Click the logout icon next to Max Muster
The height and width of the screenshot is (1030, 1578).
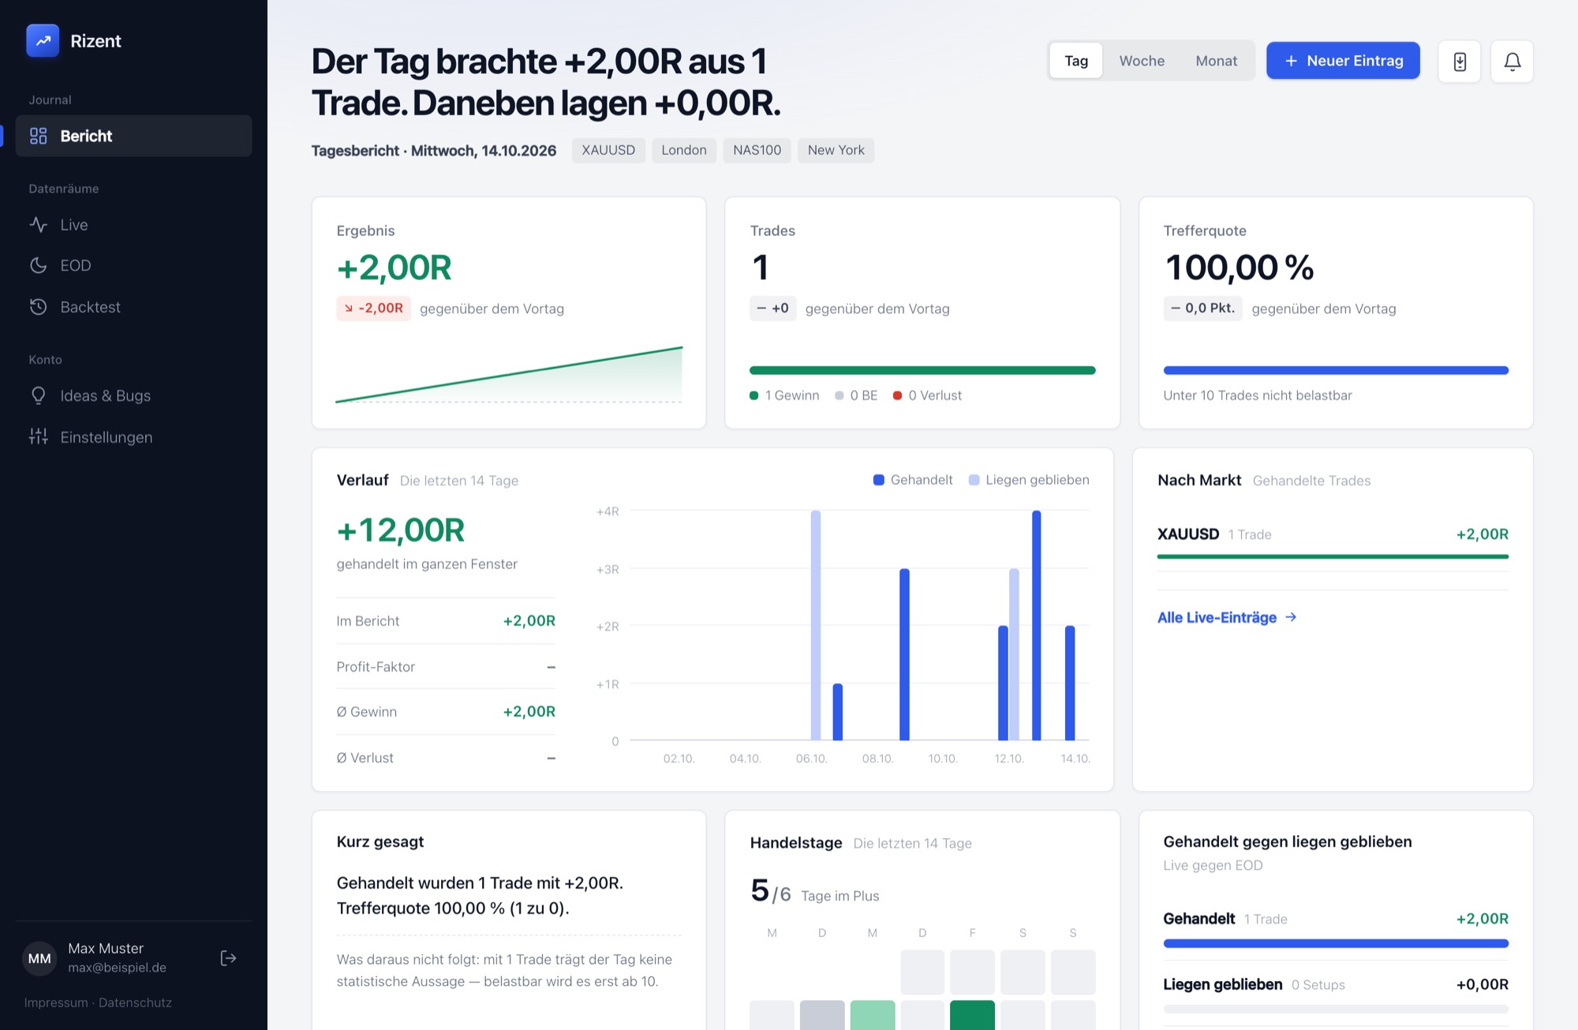click(228, 957)
